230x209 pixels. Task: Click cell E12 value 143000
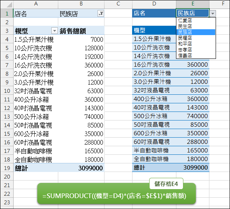(193, 108)
